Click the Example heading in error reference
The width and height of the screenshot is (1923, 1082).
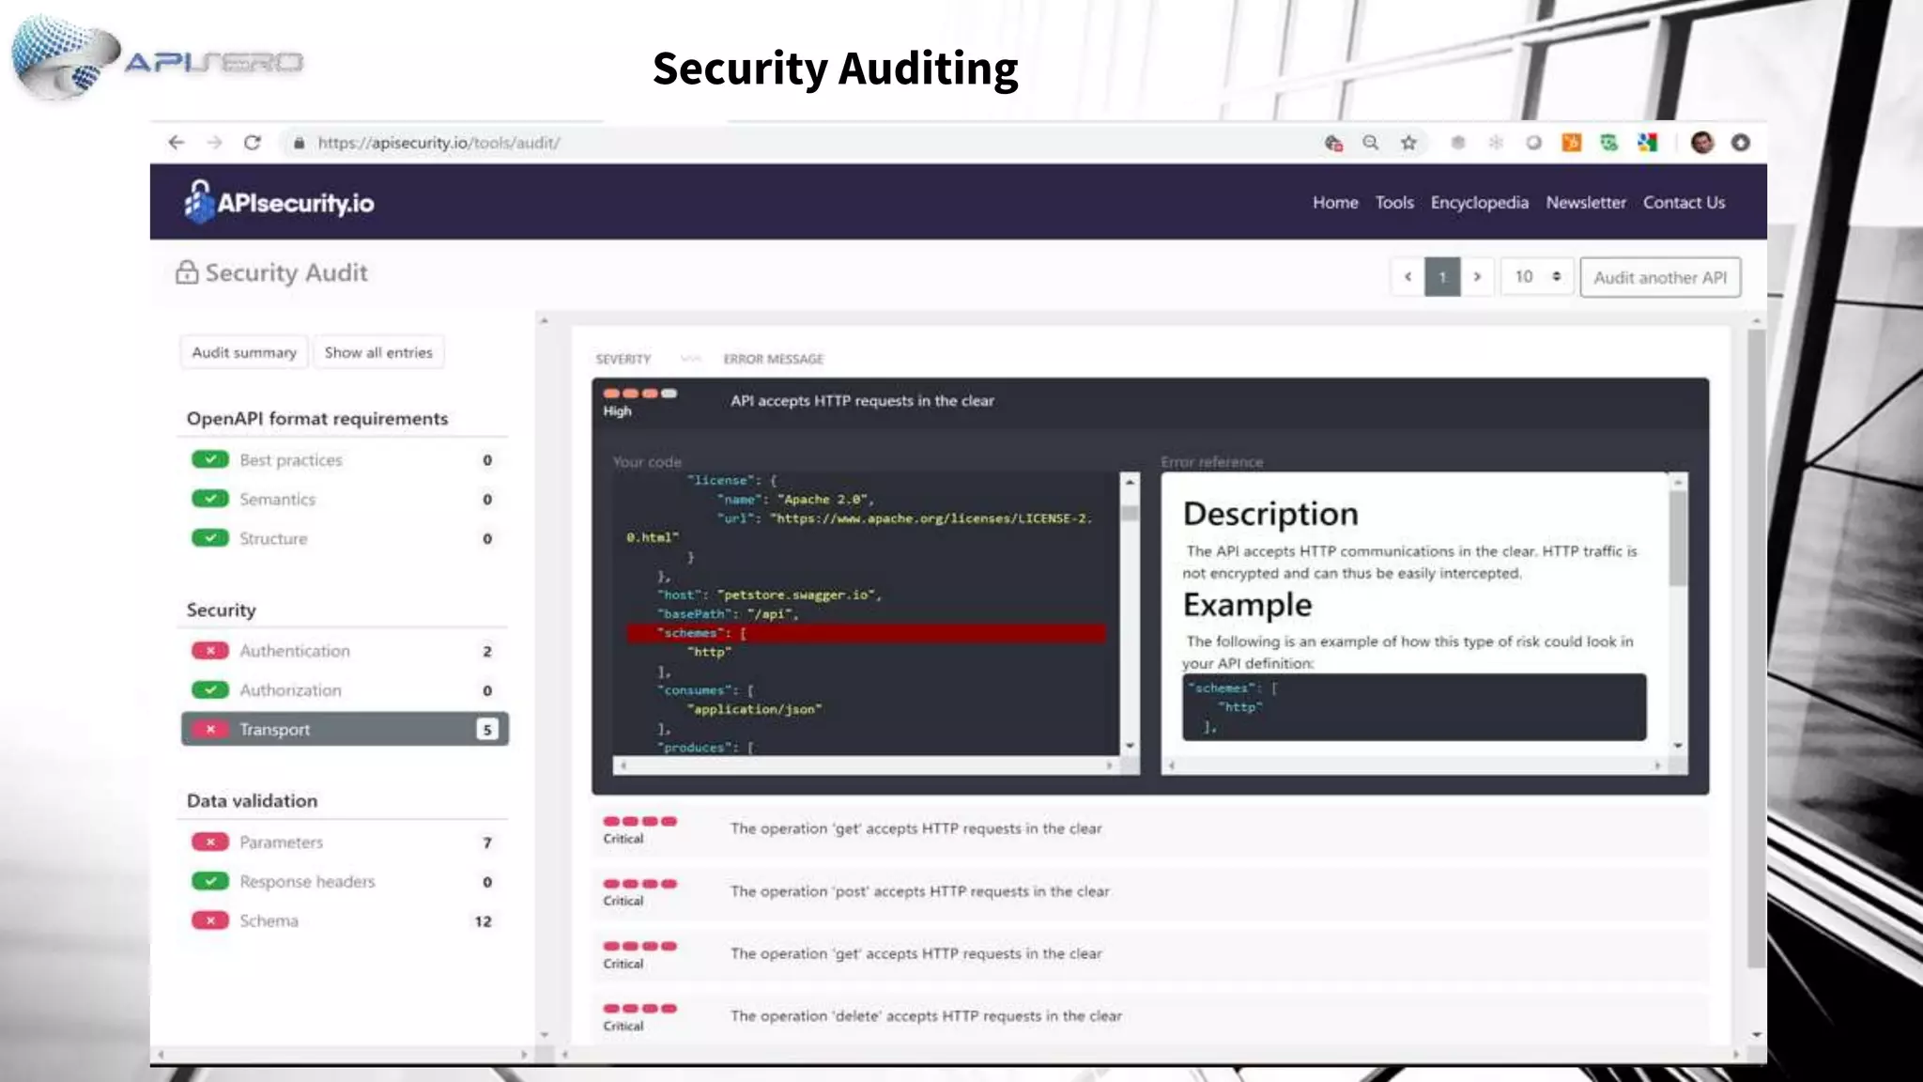coord(1247,606)
